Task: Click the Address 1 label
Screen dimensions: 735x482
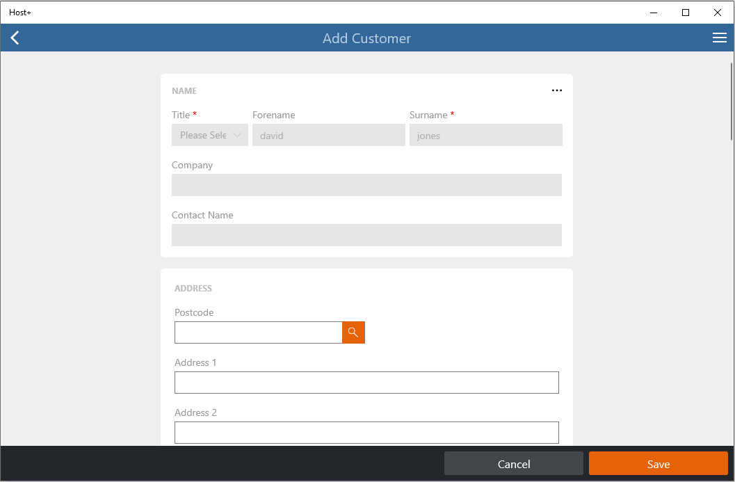Action: point(195,362)
